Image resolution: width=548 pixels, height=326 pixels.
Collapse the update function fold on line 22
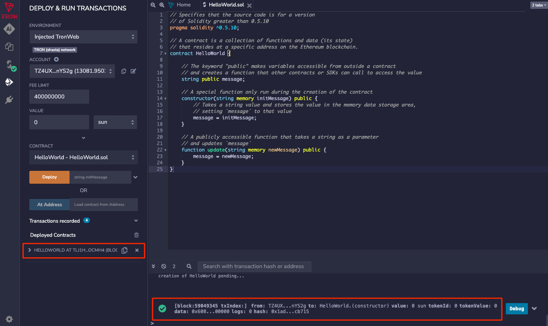click(166, 150)
